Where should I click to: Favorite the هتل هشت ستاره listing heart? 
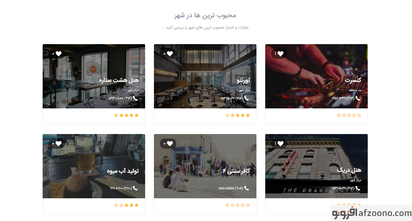[x=59, y=54]
